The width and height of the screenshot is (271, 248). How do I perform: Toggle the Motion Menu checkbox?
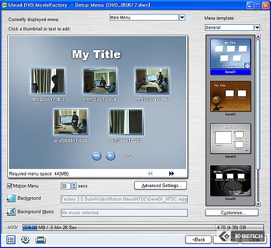click(x=10, y=186)
